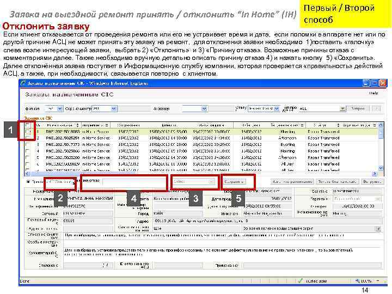Click the All Day cell in row 6
The width and height of the screenshot is (392, 294).
click(x=287, y=164)
